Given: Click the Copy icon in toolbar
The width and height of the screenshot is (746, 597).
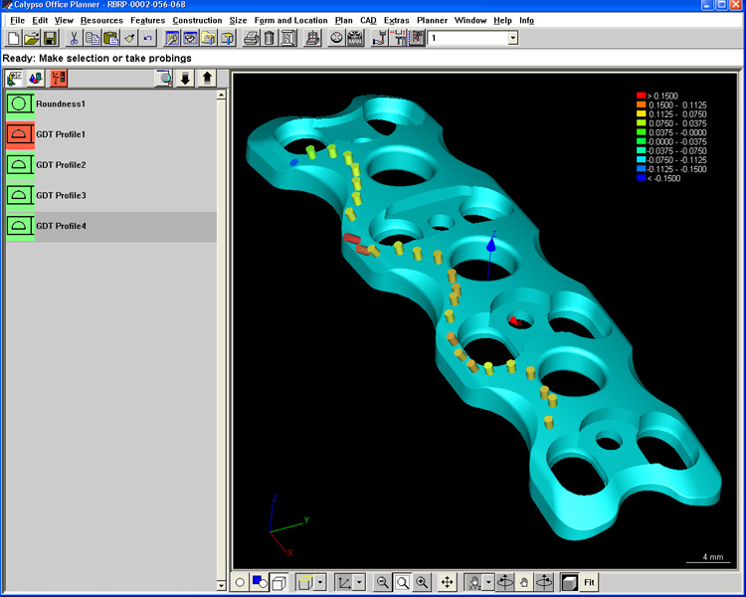Looking at the screenshot, I should 93,38.
